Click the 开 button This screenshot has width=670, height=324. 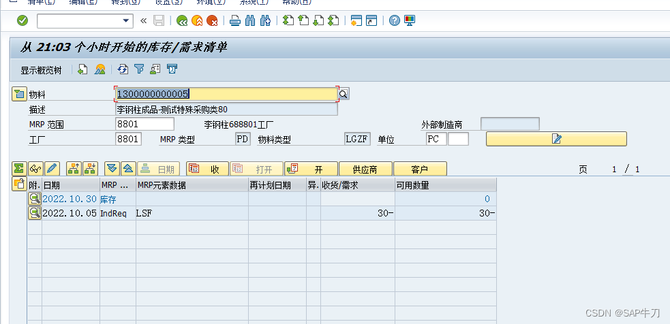click(311, 169)
